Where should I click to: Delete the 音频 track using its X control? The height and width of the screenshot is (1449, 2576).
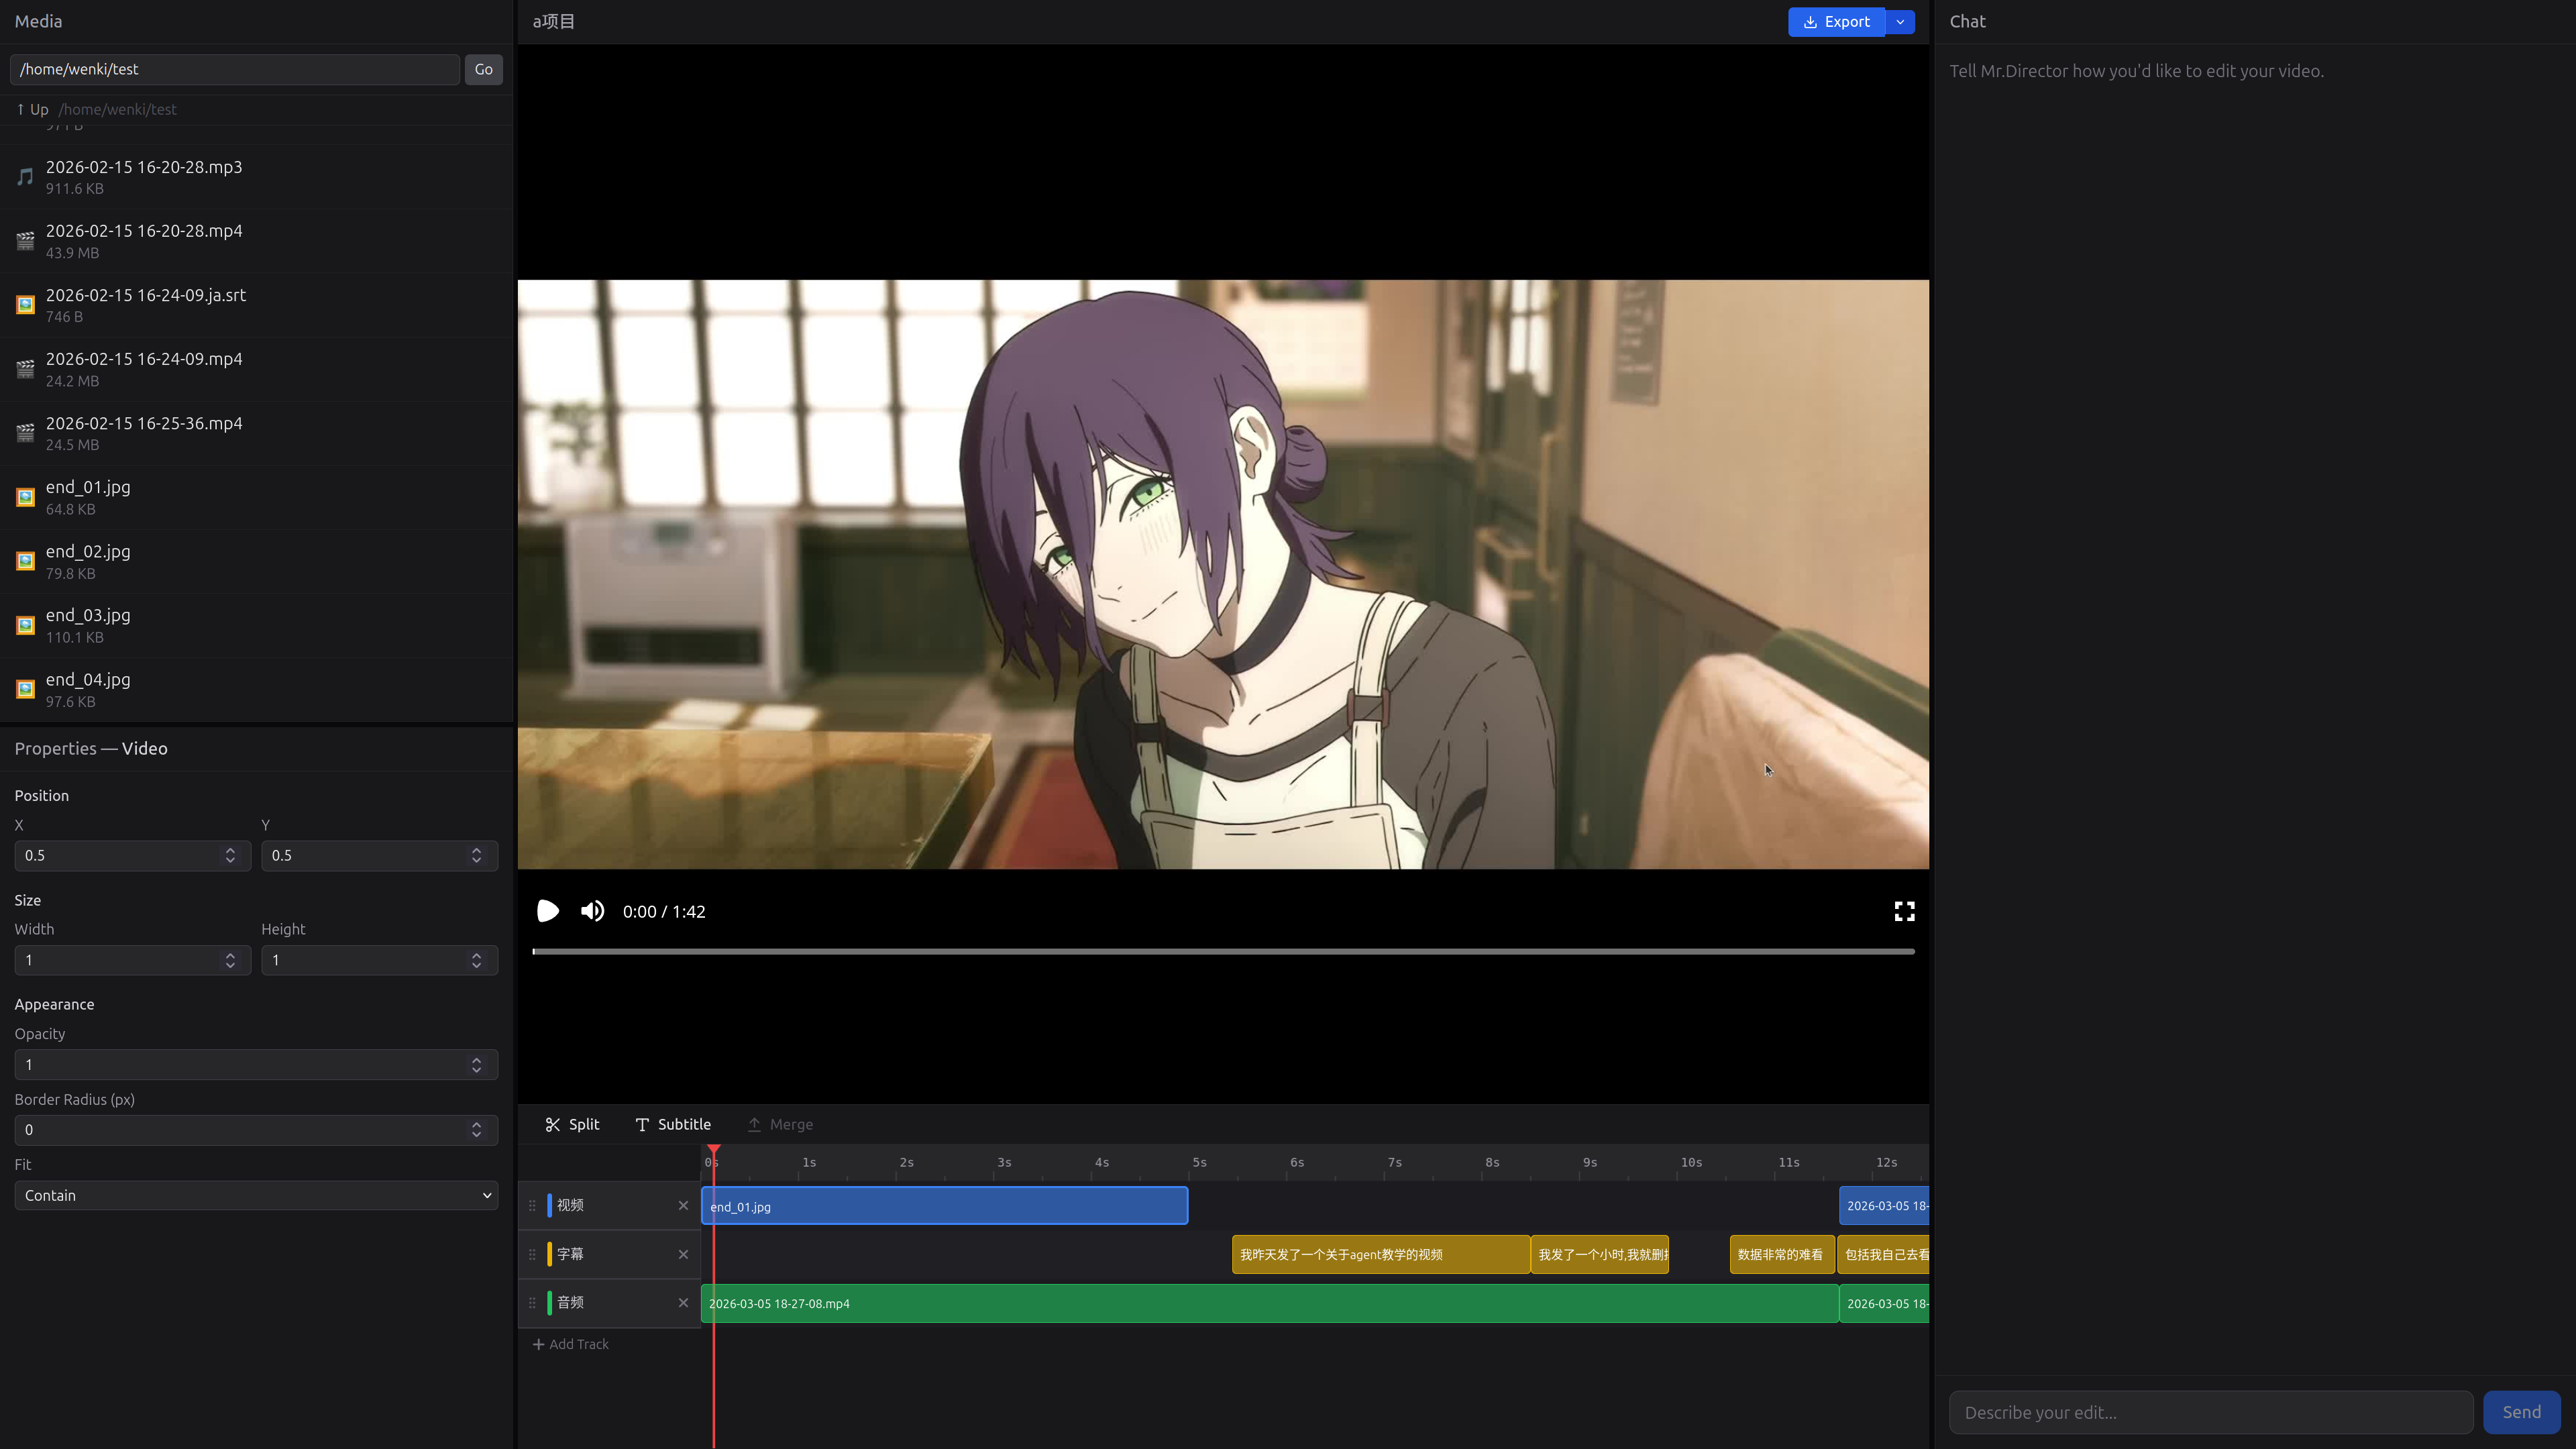point(683,1302)
